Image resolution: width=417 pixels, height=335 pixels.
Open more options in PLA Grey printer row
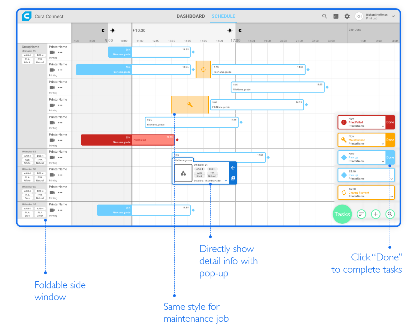(60, 193)
